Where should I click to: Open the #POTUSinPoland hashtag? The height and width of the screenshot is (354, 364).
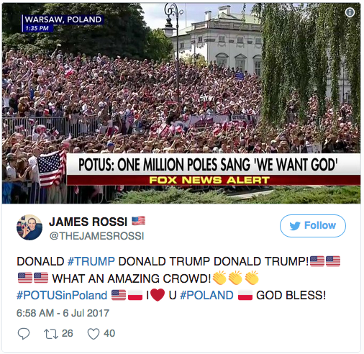(62, 295)
